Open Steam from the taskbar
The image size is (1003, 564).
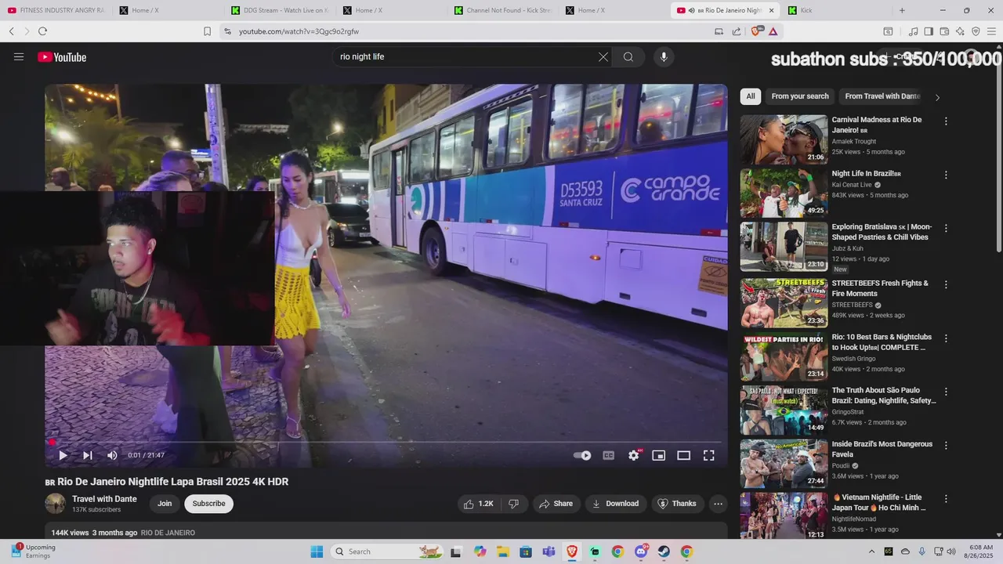pos(664,551)
